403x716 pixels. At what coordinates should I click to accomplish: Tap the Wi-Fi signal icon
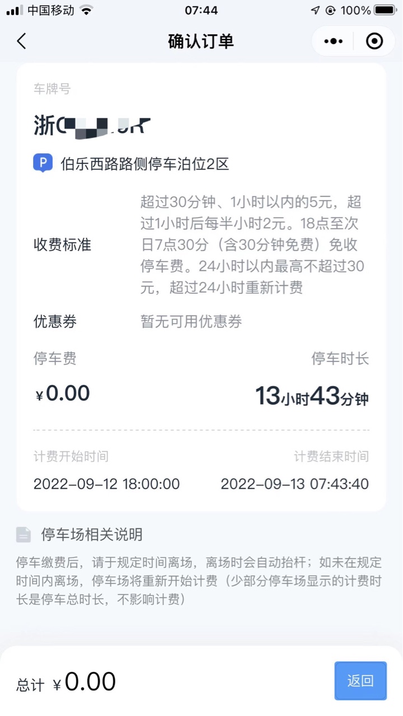[x=86, y=10]
